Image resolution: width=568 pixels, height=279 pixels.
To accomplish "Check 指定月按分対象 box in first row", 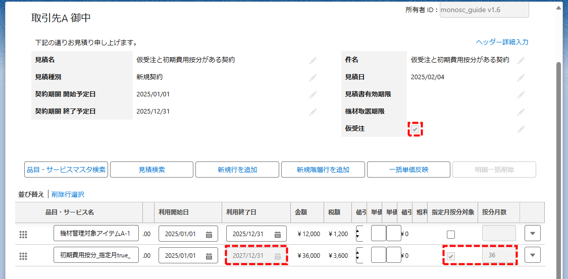I will 451,234.
